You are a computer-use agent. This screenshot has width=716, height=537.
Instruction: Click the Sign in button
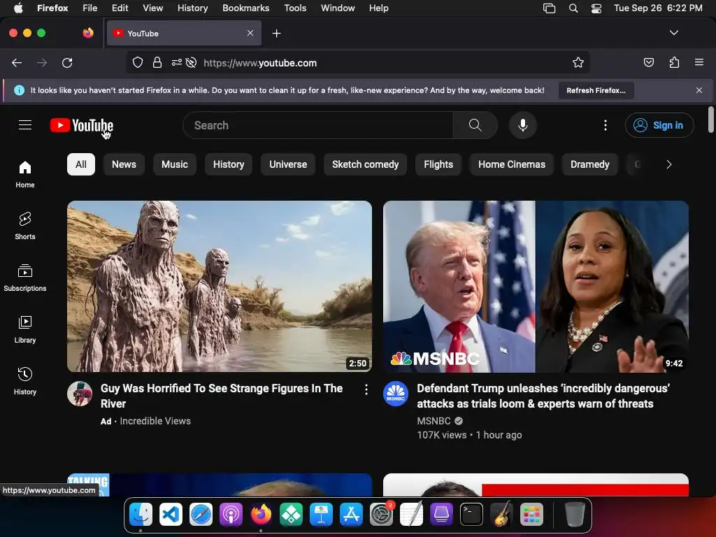(x=659, y=125)
